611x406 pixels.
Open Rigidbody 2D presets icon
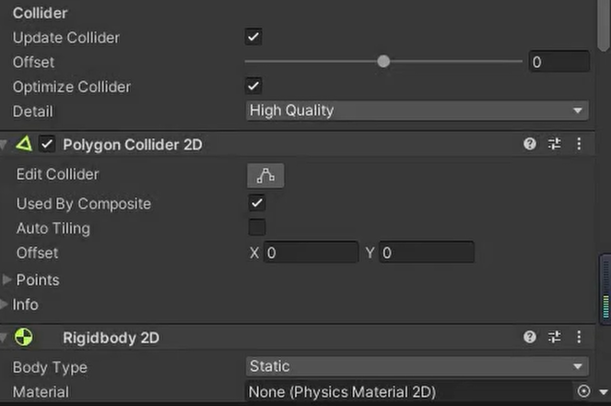click(x=555, y=338)
